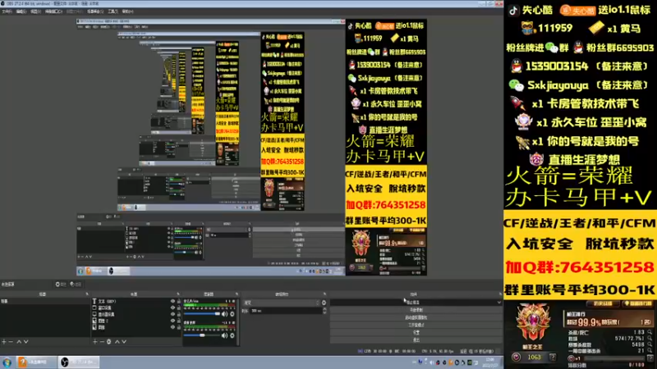
Task: Open 设置 settings from the Controls panel
Action: coord(416,333)
